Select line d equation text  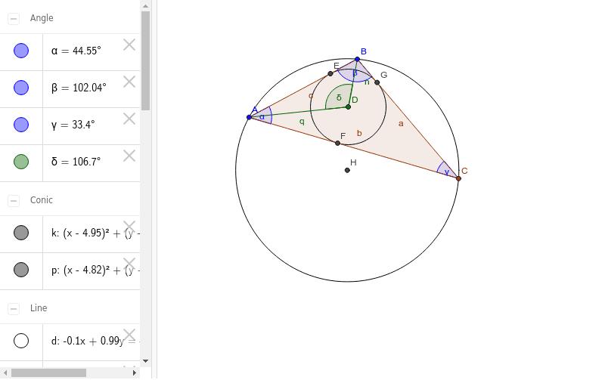pos(95,341)
